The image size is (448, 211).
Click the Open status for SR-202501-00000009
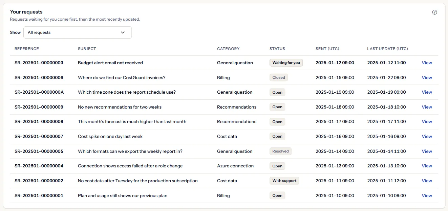277,107
